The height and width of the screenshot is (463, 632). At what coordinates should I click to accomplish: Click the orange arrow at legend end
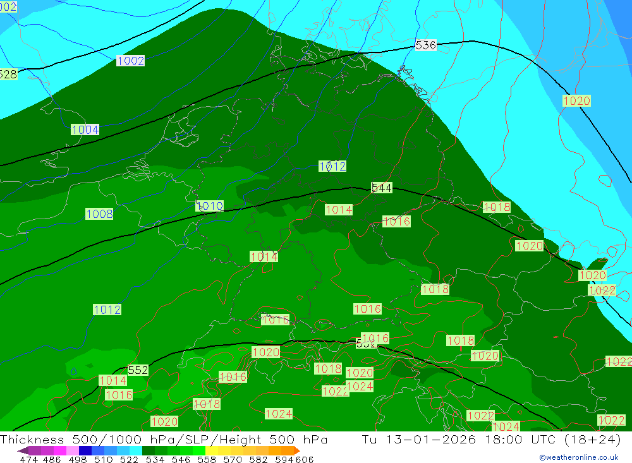(297, 450)
